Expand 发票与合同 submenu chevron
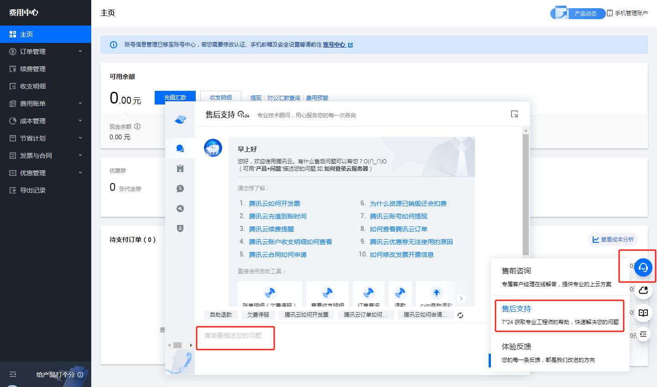 pyautogui.click(x=80, y=155)
